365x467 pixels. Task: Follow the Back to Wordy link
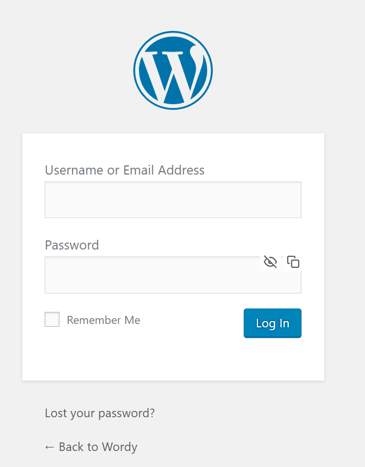click(91, 446)
